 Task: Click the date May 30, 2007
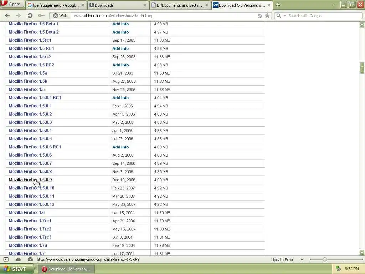tap(124, 204)
